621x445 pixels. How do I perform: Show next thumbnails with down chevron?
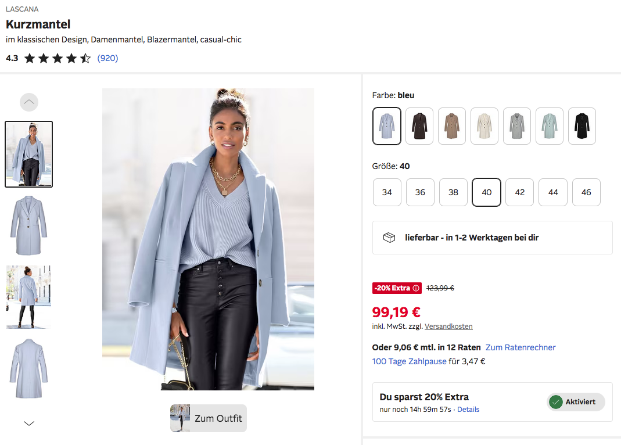tap(29, 424)
